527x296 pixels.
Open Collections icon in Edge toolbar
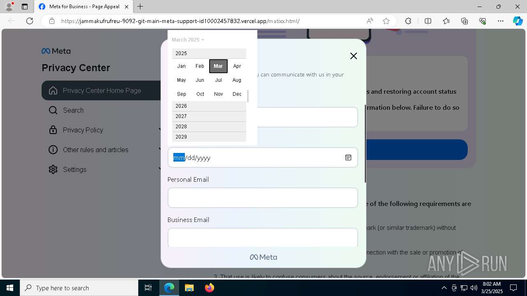(x=464, y=21)
